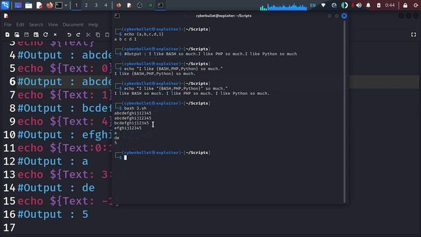Open Mousepad Help menu
Viewport: 421px width, 237px height.
tap(93, 24)
